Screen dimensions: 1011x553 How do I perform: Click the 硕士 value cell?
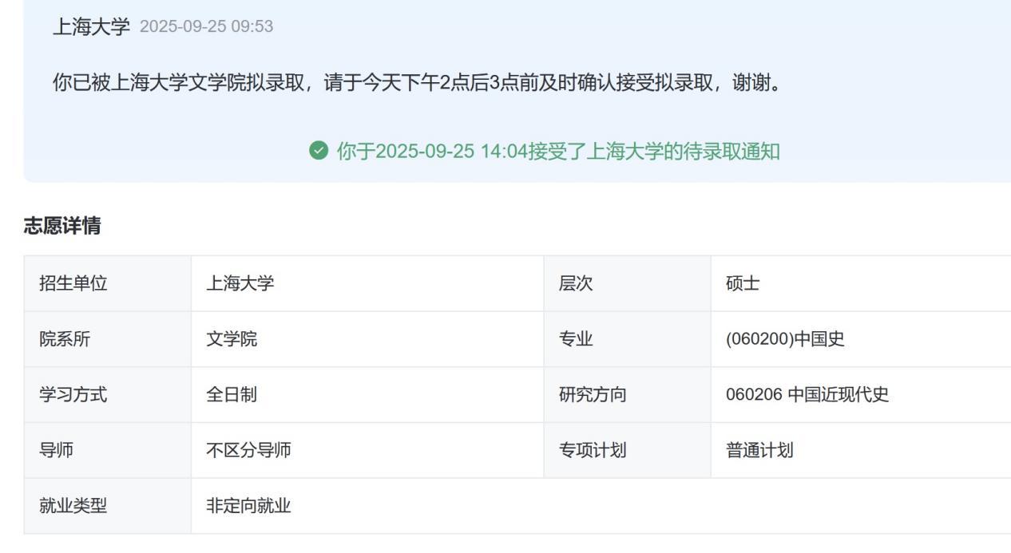pyautogui.click(x=861, y=283)
